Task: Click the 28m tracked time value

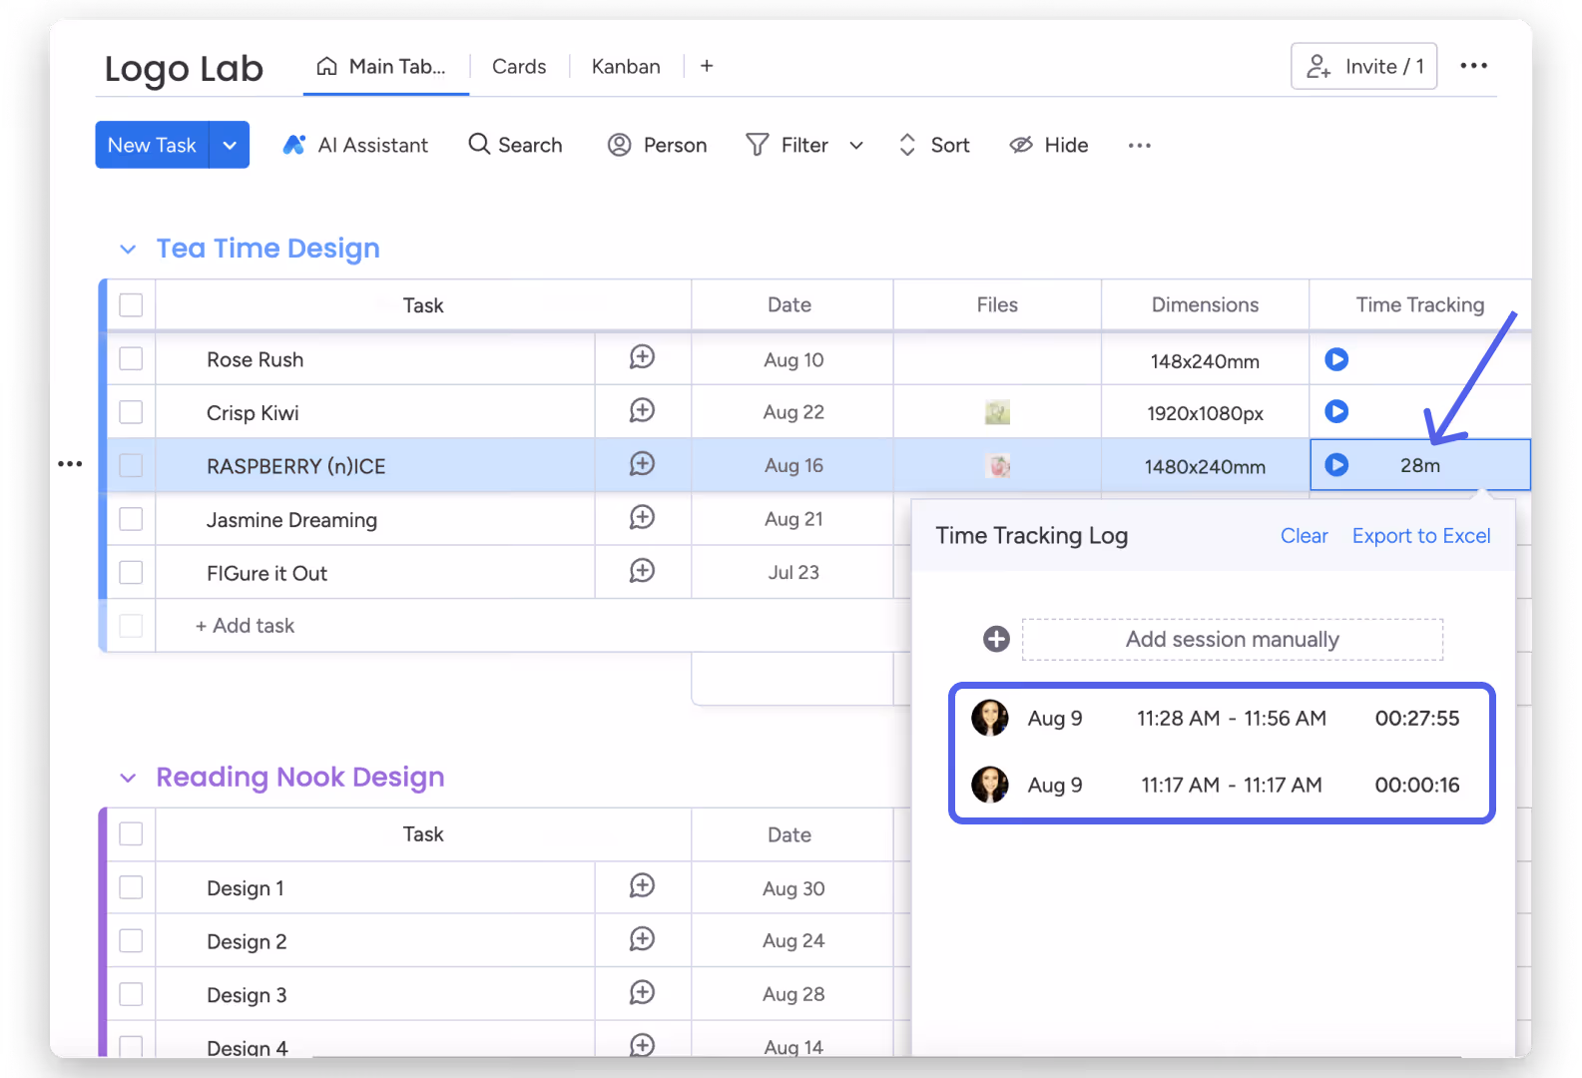Action: click(1419, 465)
